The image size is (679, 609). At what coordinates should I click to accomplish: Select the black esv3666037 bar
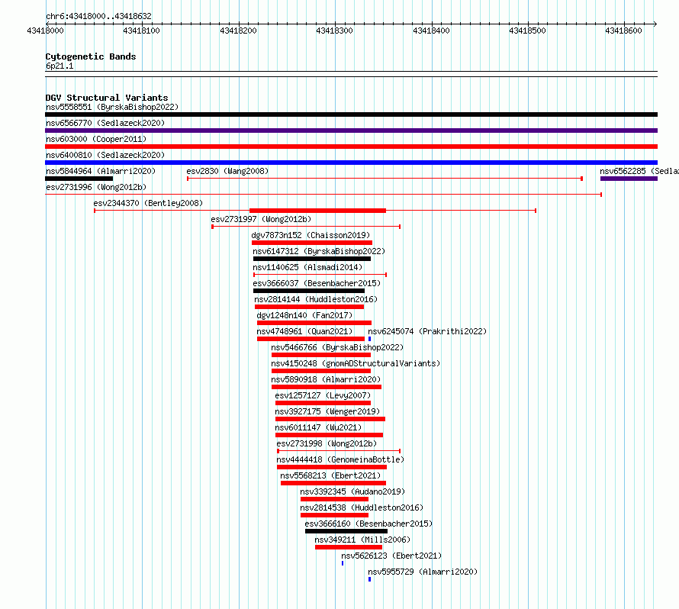309,291
